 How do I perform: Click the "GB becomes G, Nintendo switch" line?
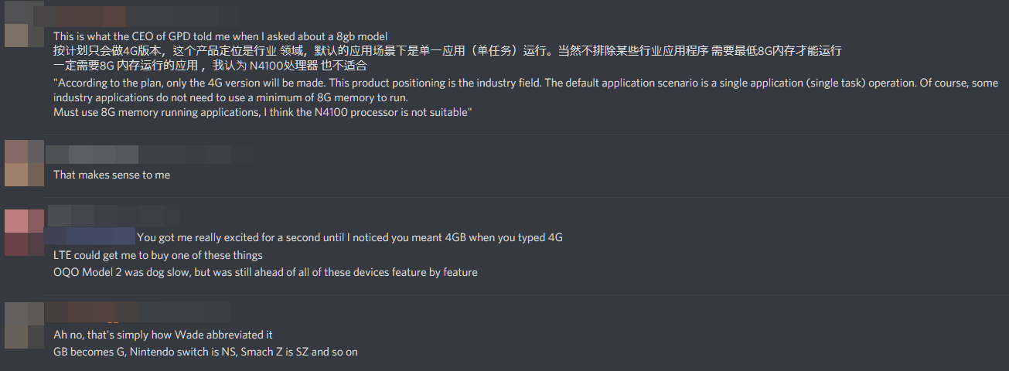click(x=205, y=352)
